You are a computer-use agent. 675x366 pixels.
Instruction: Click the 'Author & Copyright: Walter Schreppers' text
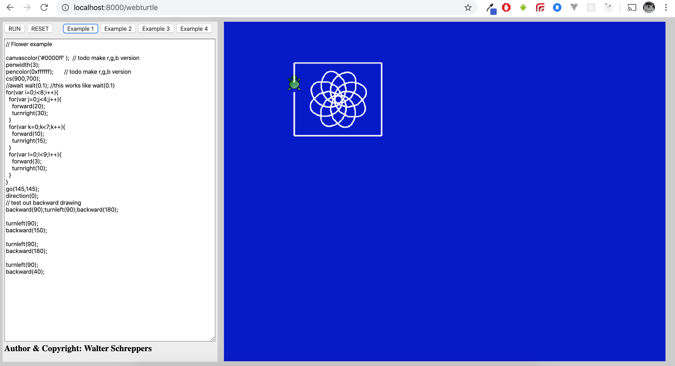click(78, 348)
